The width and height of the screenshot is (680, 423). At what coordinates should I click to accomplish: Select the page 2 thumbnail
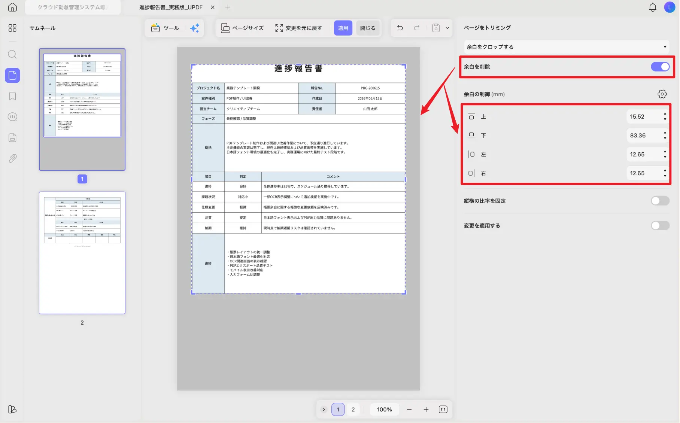[x=82, y=253]
